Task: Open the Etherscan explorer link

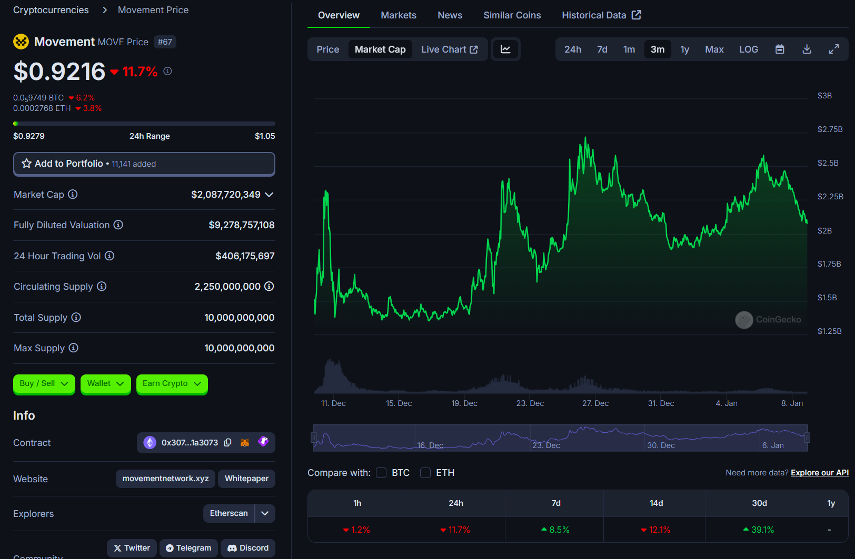Action: click(x=228, y=513)
